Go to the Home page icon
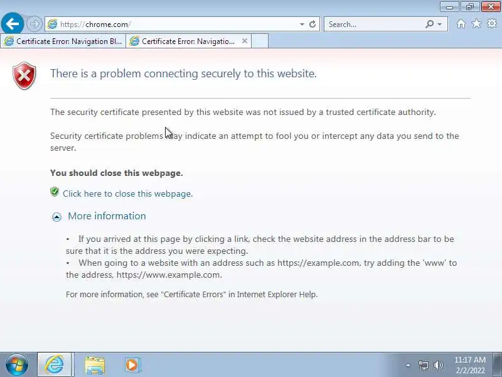 pyautogui.click(x=461, y=24)
